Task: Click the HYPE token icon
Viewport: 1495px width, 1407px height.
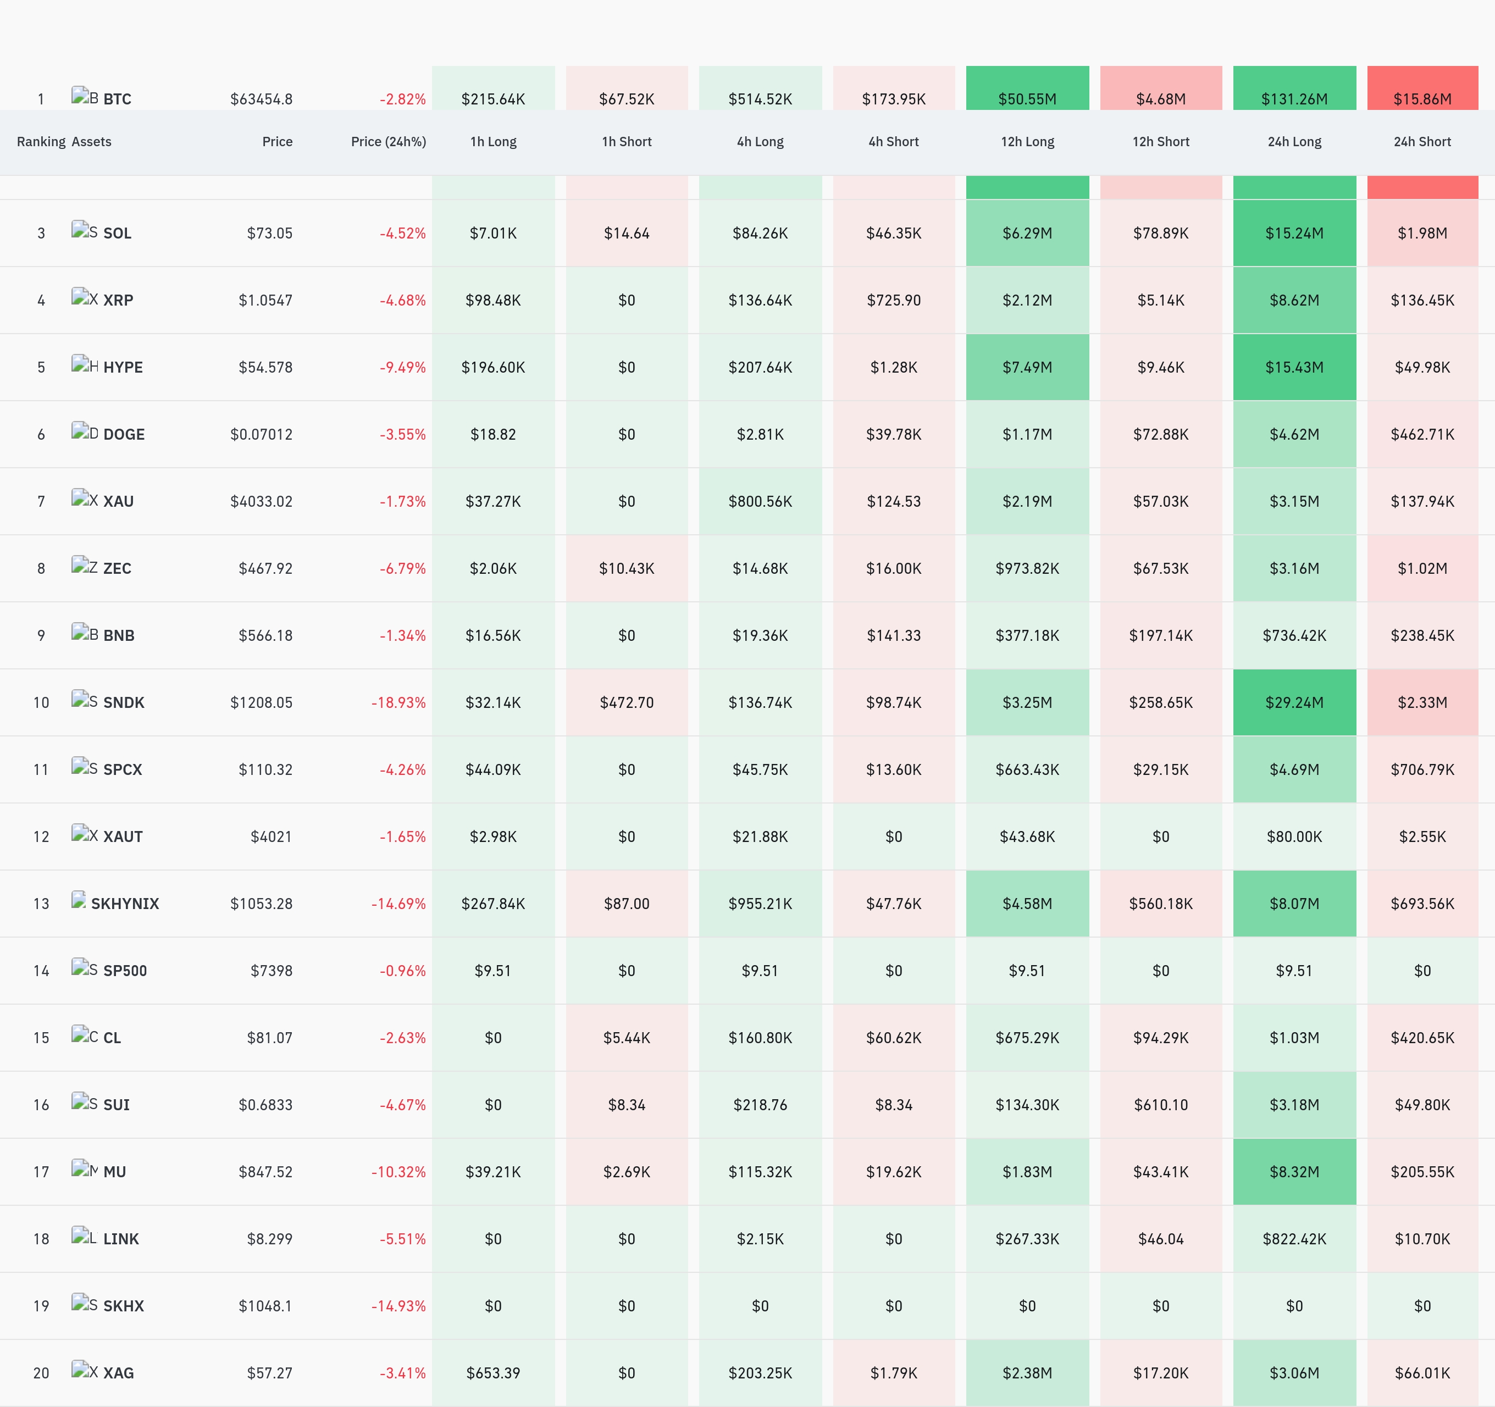Action: click(x=85, y=364)
